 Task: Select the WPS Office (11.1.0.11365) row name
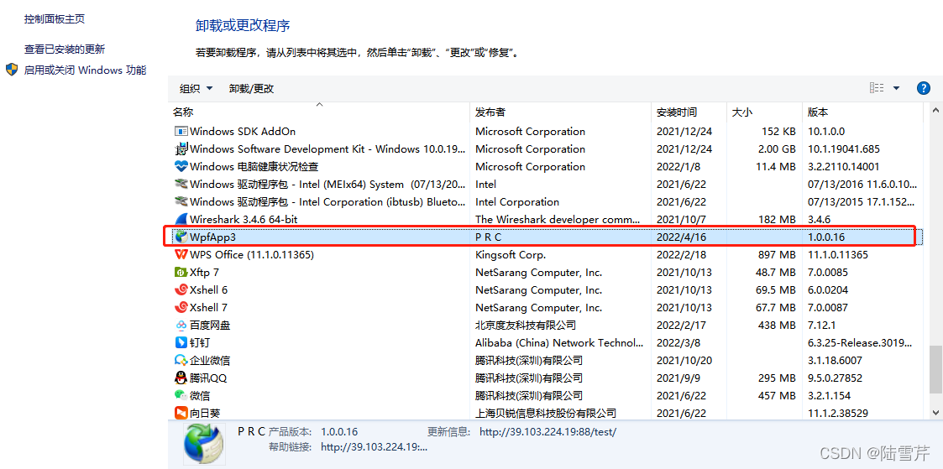click(252, 254)
